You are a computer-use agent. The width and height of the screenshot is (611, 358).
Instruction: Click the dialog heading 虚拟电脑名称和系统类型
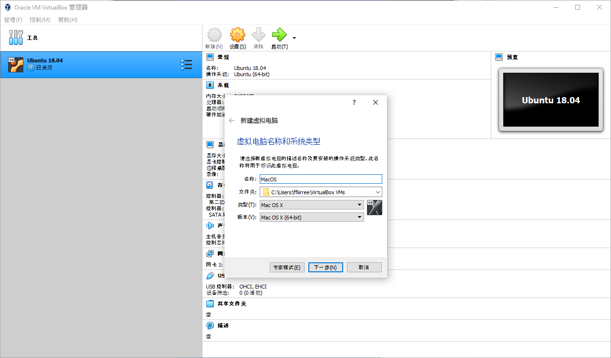[279, 141]
